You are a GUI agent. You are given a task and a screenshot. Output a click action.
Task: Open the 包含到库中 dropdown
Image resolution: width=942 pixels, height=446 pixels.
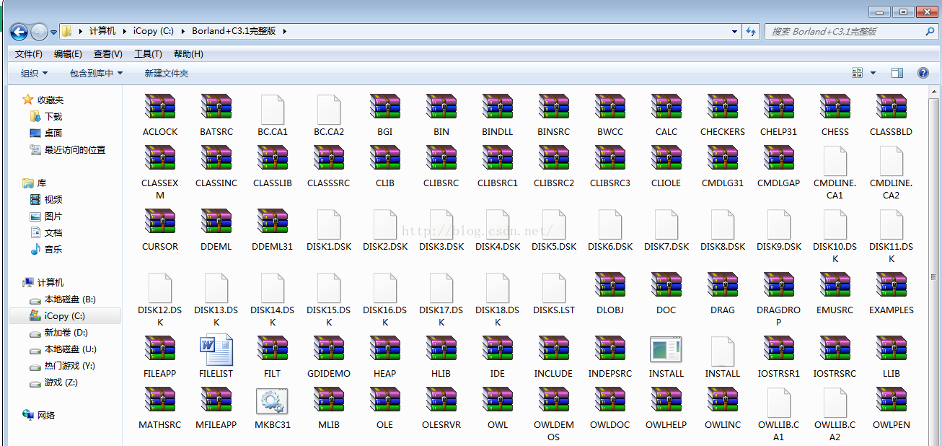pos(96,73)
